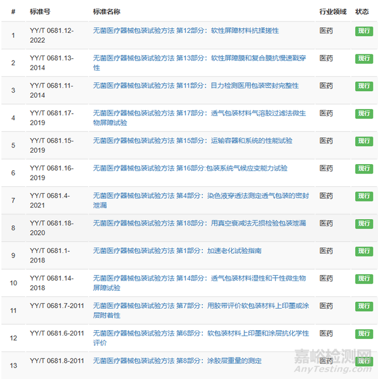Click the 第1部分 加速老化试验指南 link
378x379 pixels.
coord(177,251)
